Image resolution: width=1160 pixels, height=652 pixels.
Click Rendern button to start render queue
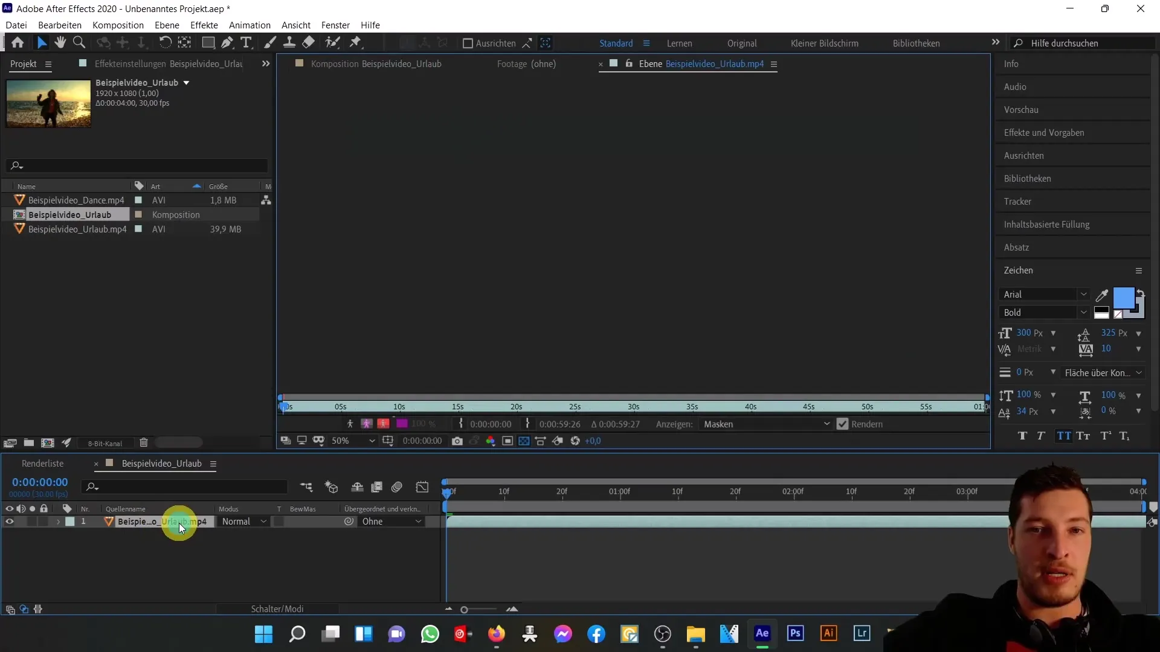click(868, 424)
